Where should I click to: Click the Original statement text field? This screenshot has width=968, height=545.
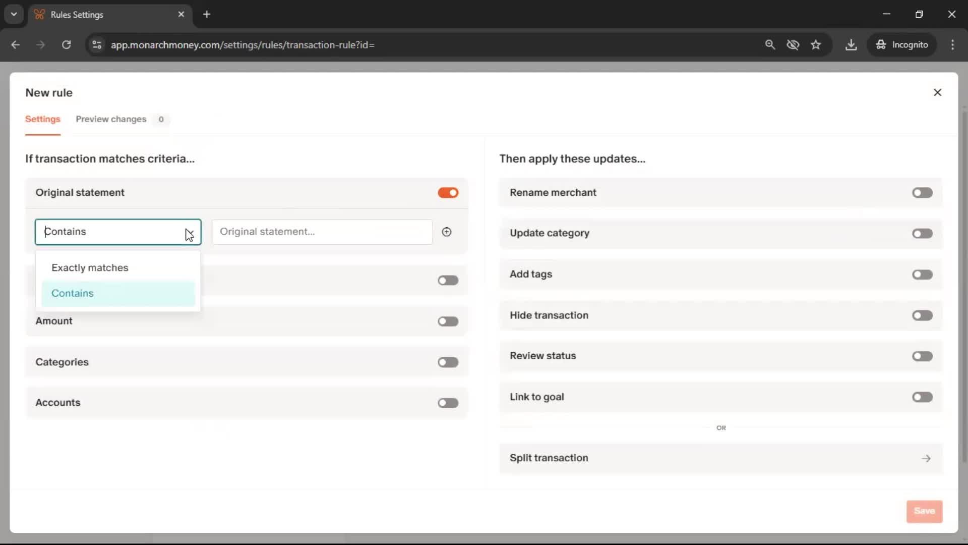[322, 232]
